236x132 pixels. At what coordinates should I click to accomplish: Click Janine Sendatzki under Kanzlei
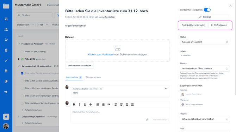tap(191, 94)
